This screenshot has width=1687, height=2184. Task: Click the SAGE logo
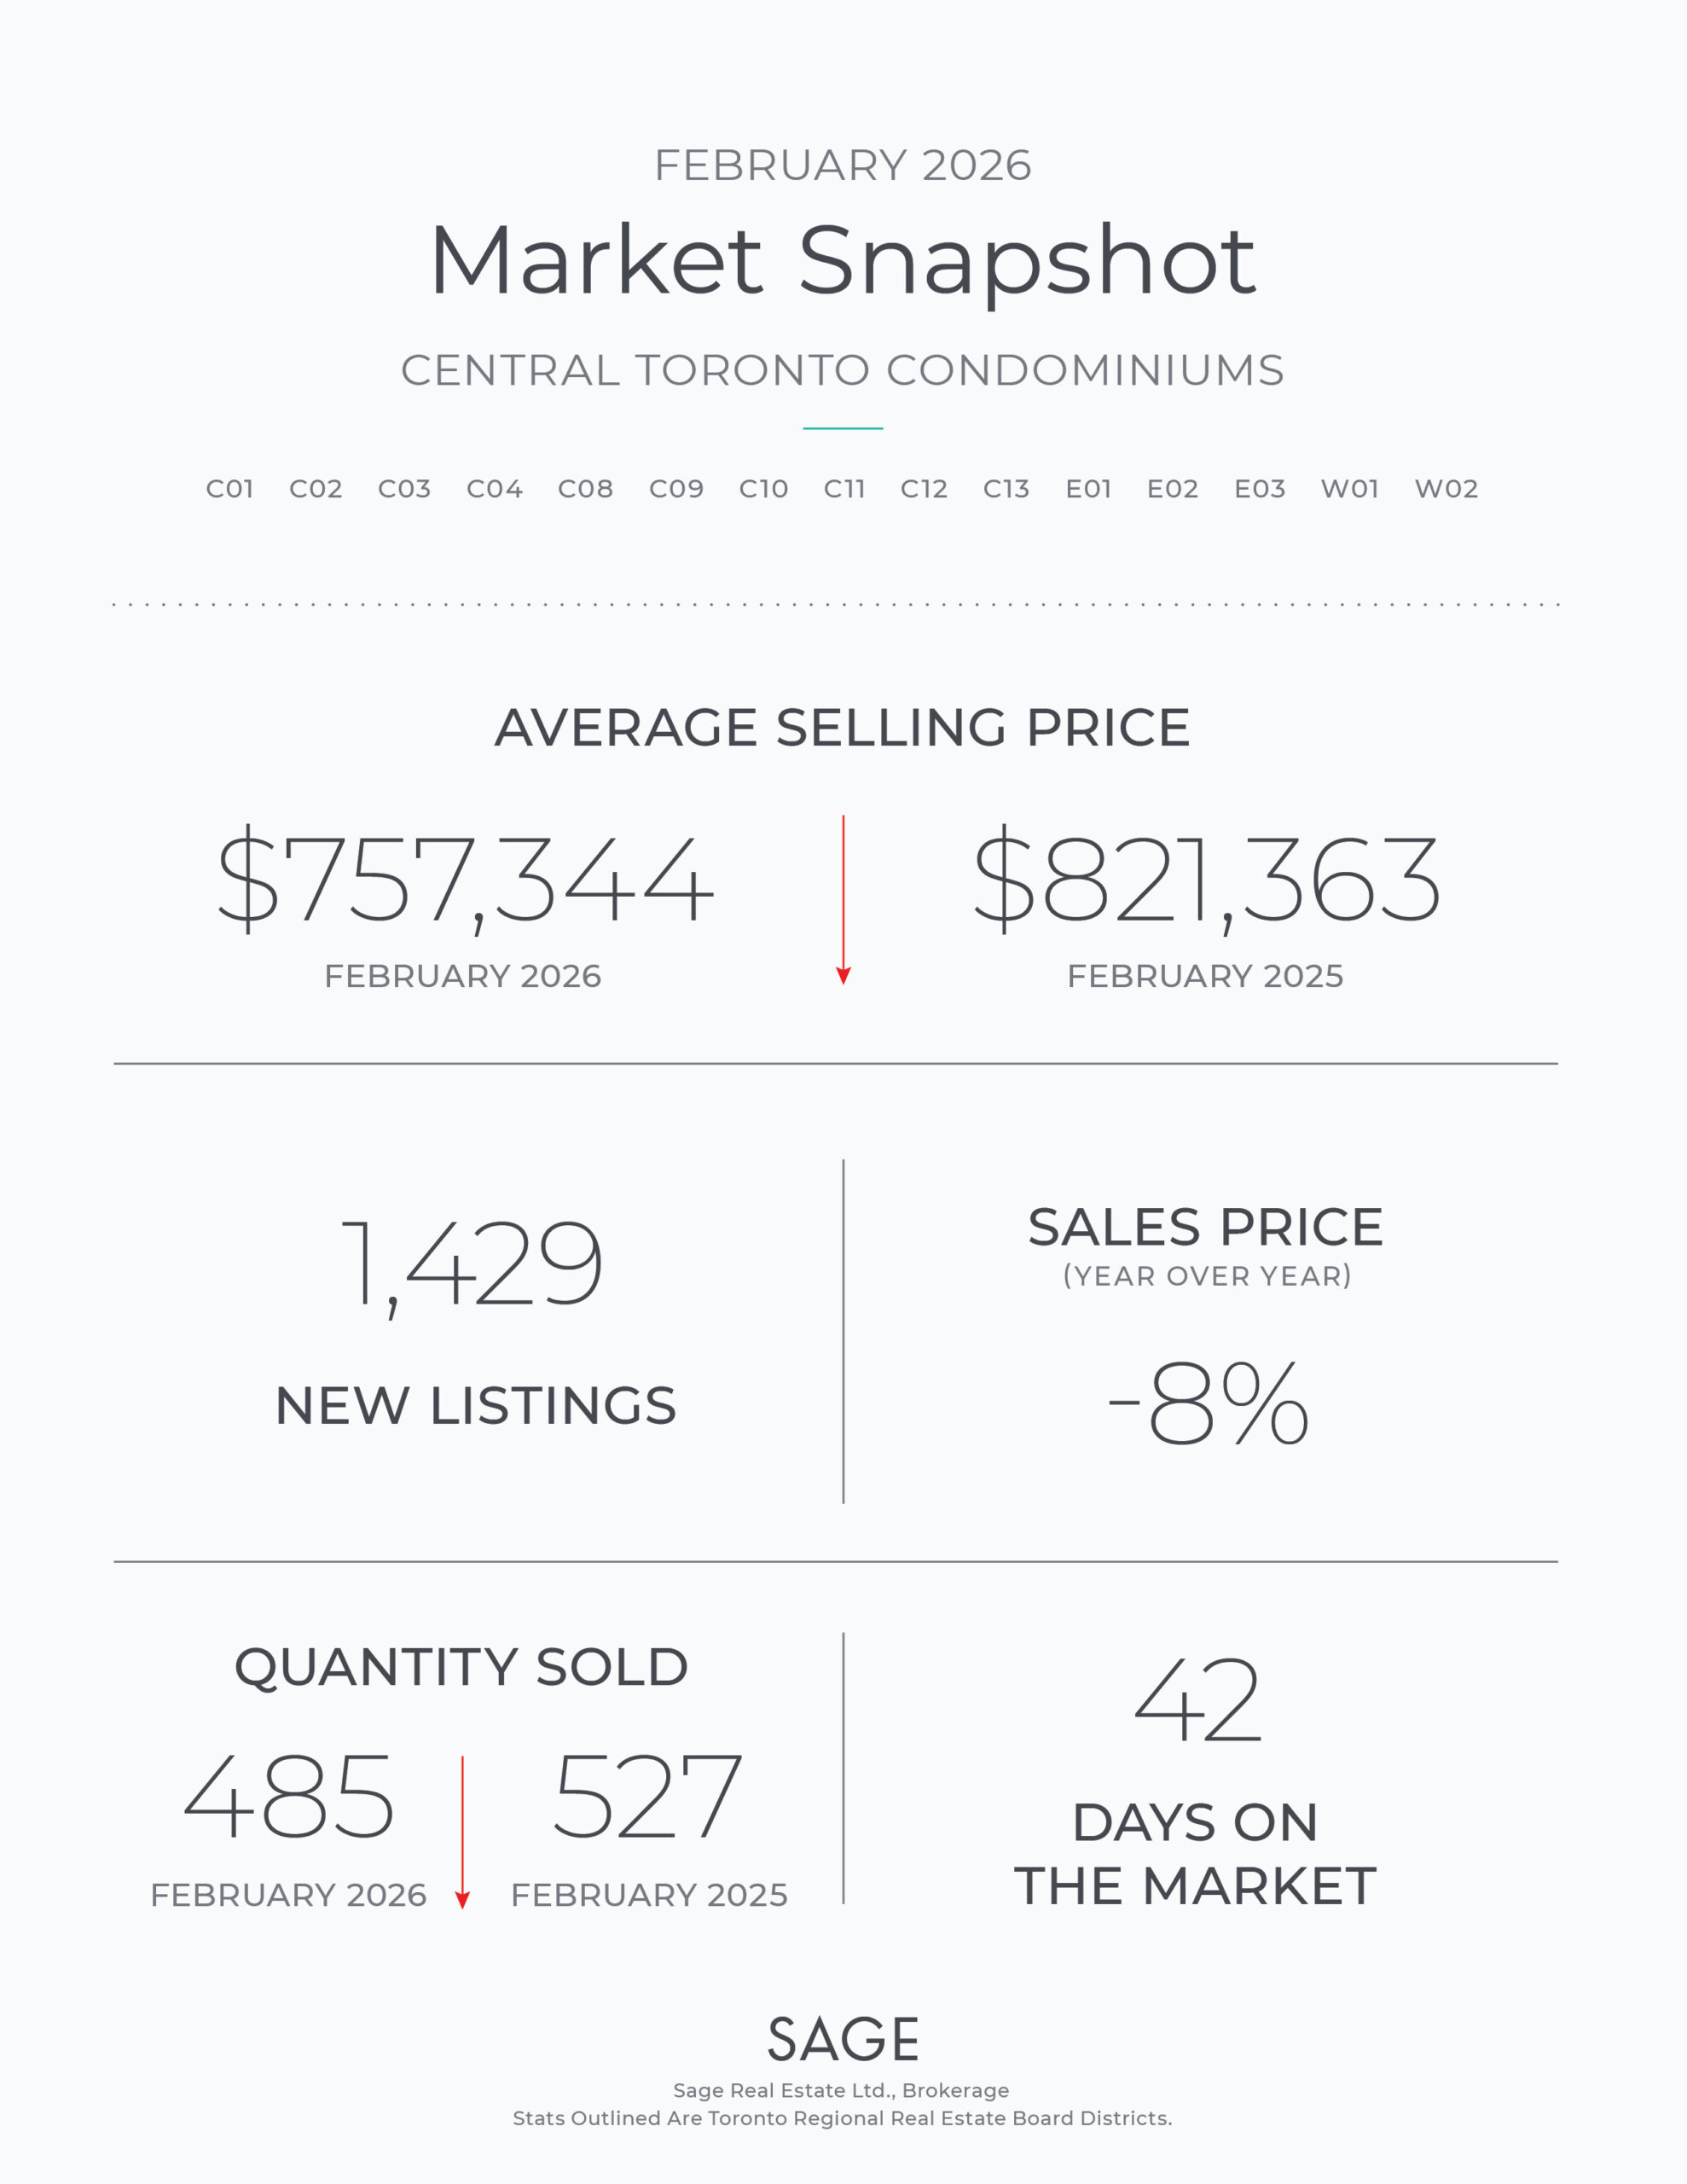pyautogui.click(x=843, y=2040)
